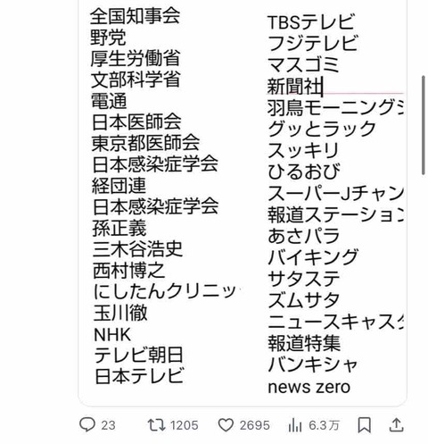428x444 pixels.
Task: Click the vertical scrollbar thumb
Action: coord(424,125)
